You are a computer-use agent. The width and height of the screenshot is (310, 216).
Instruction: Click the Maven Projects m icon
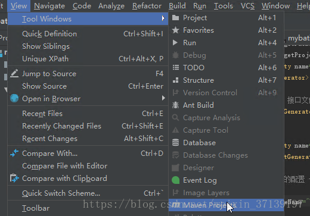(x=176, y=205)
